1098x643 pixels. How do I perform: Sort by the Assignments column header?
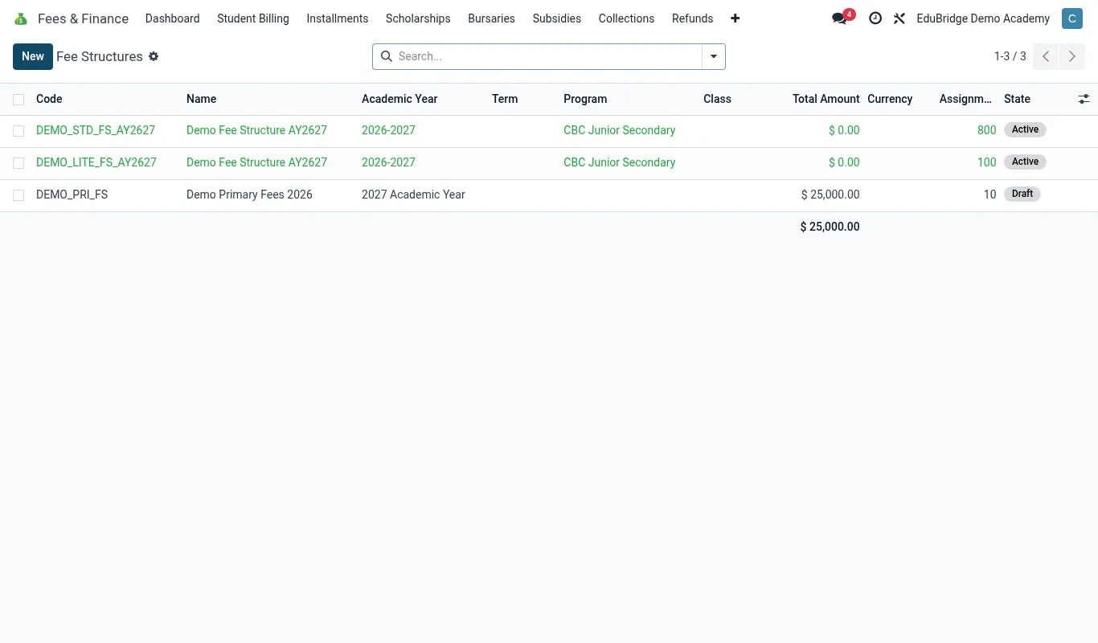[x=965, y=99]
